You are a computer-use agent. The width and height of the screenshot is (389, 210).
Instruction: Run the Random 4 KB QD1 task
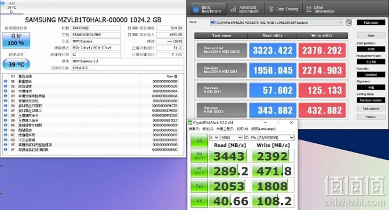coord(222,90)
